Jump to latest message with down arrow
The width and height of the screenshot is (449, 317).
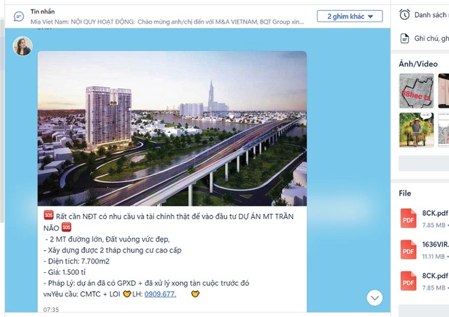coord(374,297)
